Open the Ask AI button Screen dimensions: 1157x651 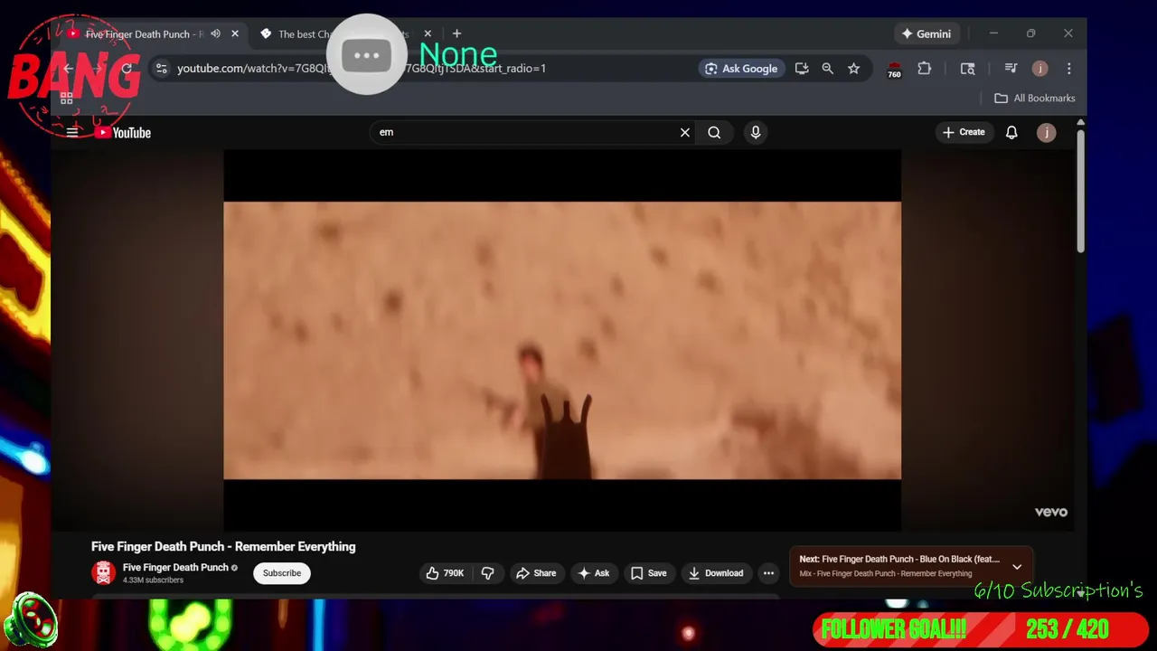(x=594, y=573)
